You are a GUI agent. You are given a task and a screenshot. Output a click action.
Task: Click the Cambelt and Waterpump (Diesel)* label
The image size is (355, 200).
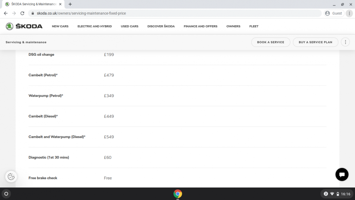[57, 137]
